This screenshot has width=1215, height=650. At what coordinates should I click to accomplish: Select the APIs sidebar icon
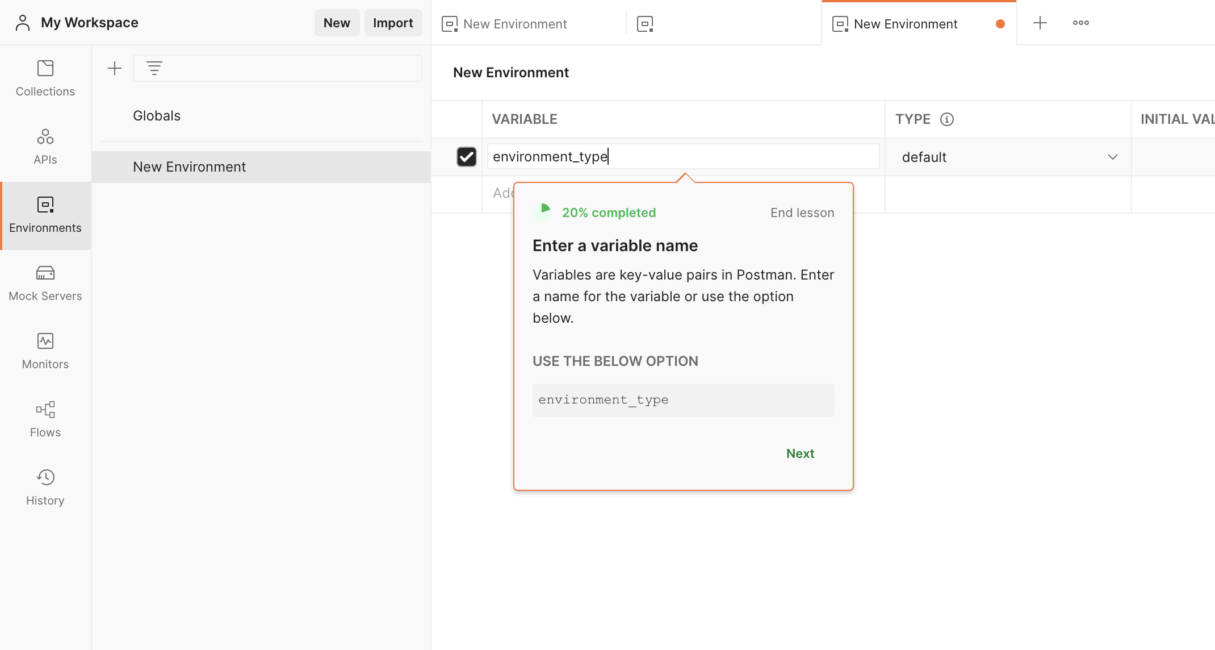[x=45, y=146]
